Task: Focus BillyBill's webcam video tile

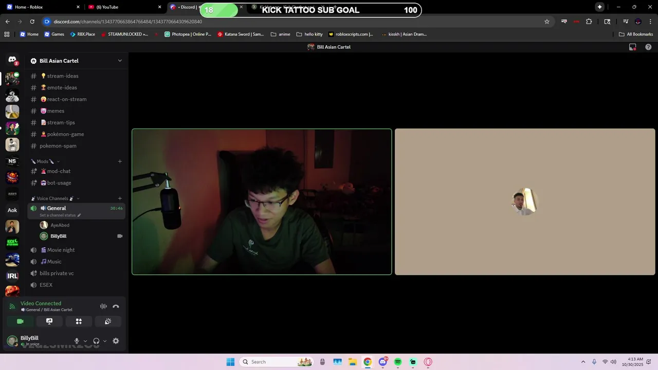Action: click(x=262, y=202)
